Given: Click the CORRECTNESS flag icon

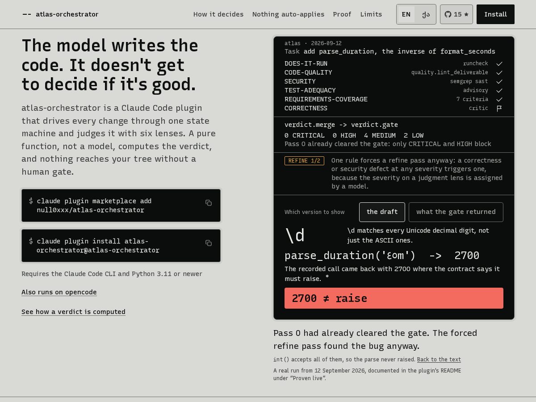Looking at the screenshot, I should [x=499, y=109].
